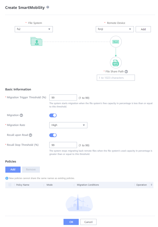158x227 pixels.
Task: Click the expand icon in Operation column header
Action: 152,185
